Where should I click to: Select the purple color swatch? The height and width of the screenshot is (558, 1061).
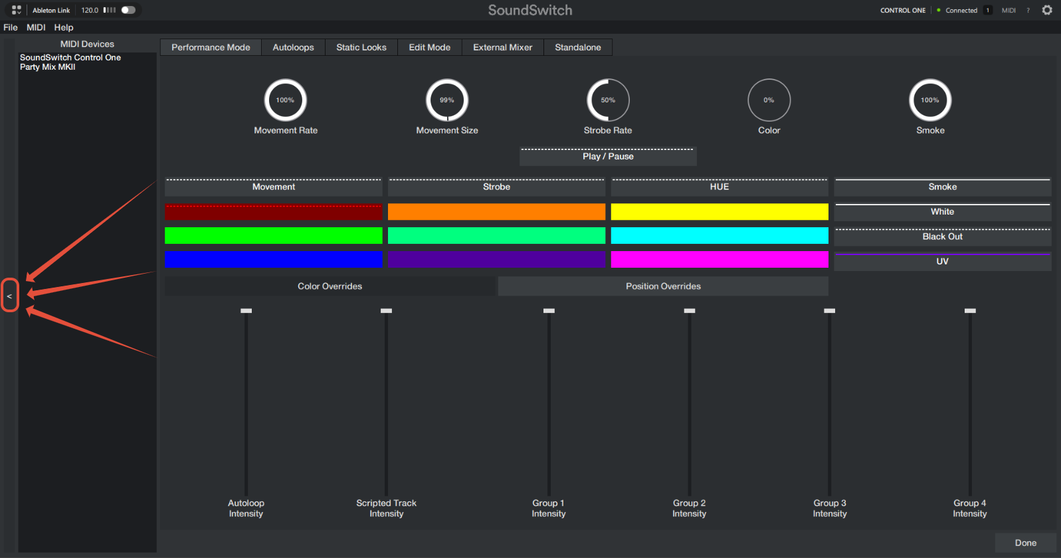tap(497, 260)
